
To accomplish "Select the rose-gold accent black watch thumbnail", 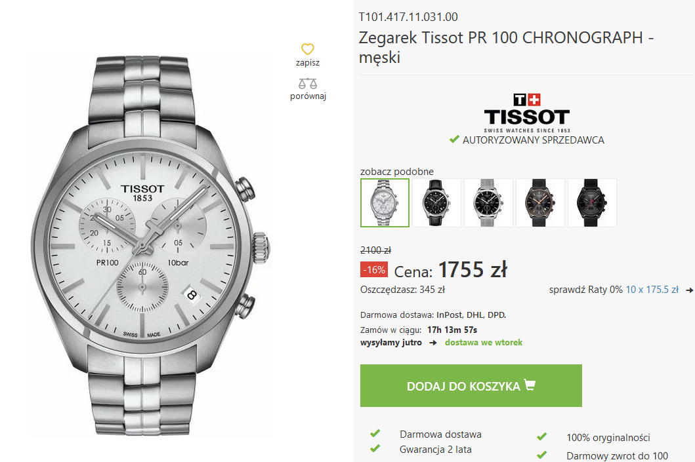I will pos(540,202).
